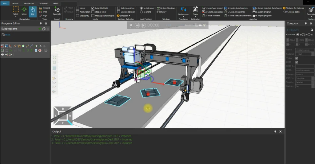The height and width of the screenshot is (164, 315).
Task: Open the Main subprogram
Action: [x=8, y=35]
